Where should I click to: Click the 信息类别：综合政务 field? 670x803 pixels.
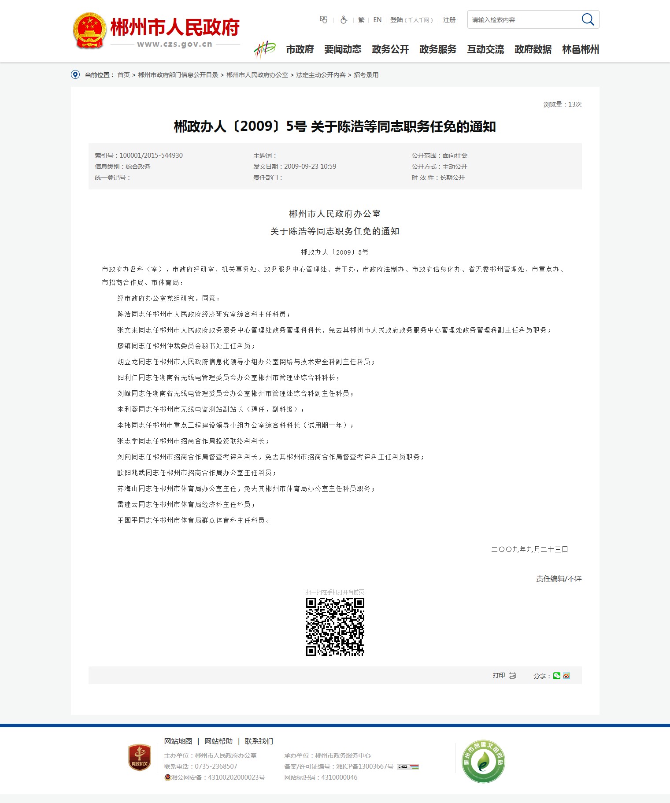122,167
